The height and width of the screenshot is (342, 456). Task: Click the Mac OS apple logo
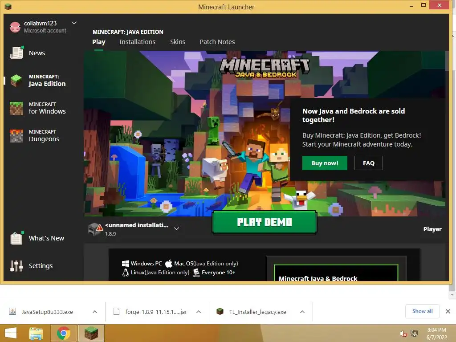click(x=169, y=264)
